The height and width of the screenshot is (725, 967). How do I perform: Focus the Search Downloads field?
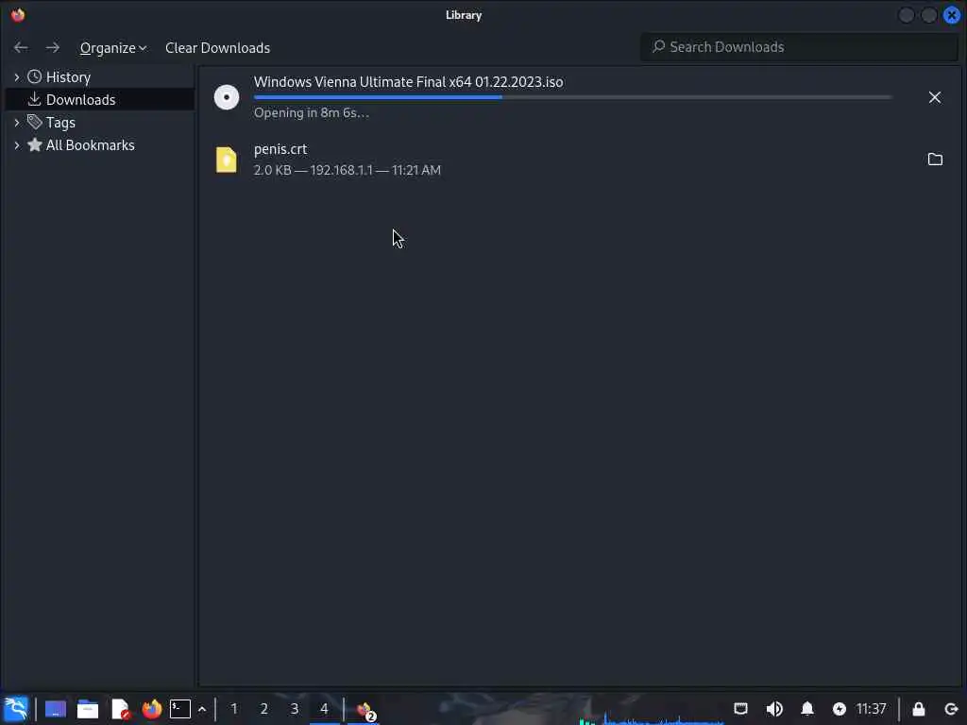click(x=799, y=47)
